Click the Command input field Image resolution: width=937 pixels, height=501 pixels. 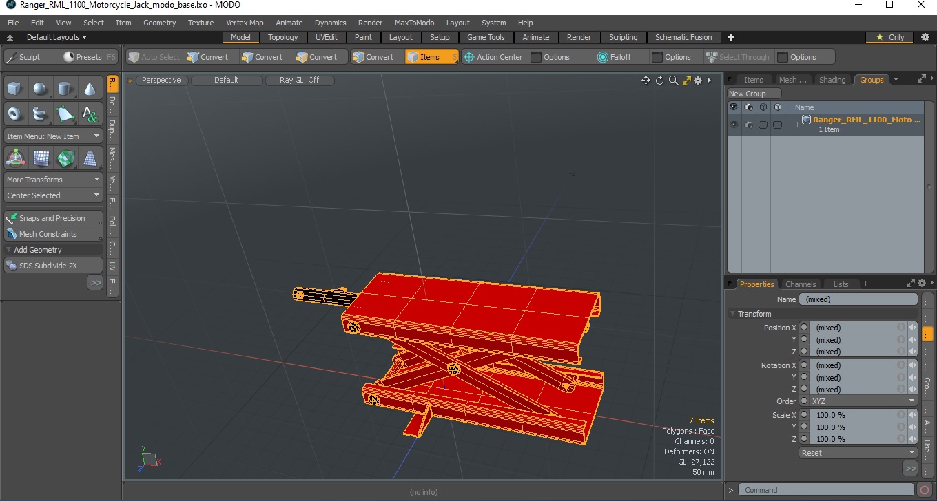coord(827,490)
